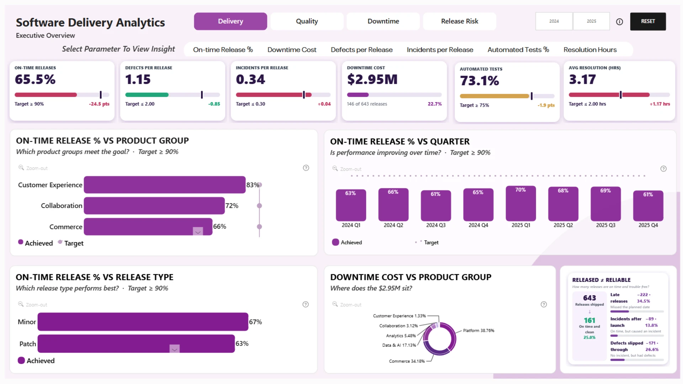Switch to the Quality tab

pyautogui.click(x=307, y=21)
